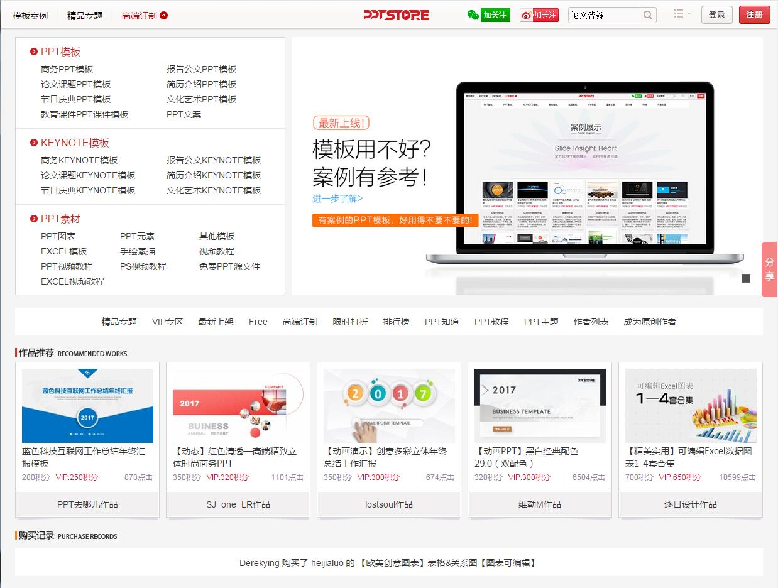Click the 最新上线 banner badge
778x588 pixels.
pos(341,123)
